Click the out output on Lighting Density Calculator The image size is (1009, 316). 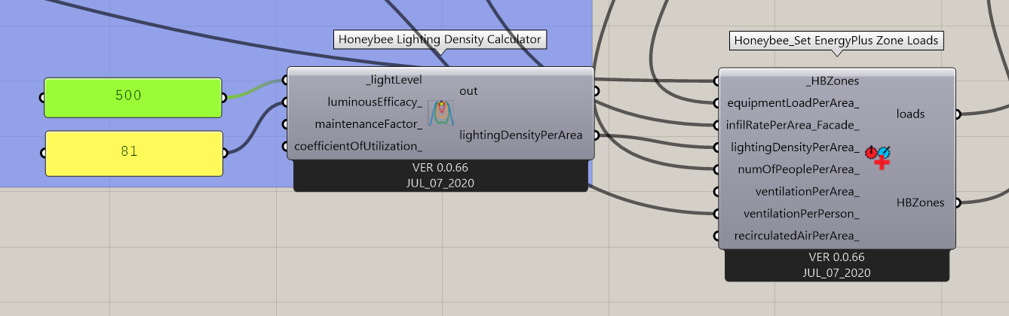coord(468,91)
